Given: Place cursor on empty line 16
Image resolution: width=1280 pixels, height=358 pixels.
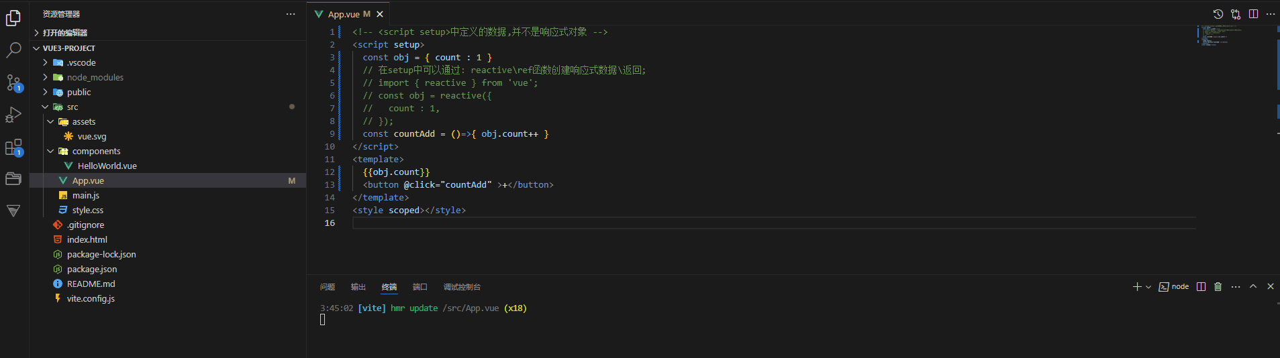Looking at the screenshot, I should pyautogui.click(x=773, y=223).
